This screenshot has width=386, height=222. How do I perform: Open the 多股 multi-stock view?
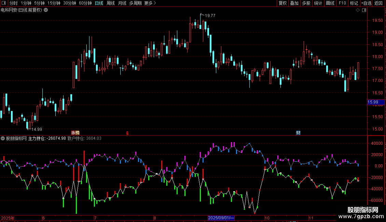[306, 3]
